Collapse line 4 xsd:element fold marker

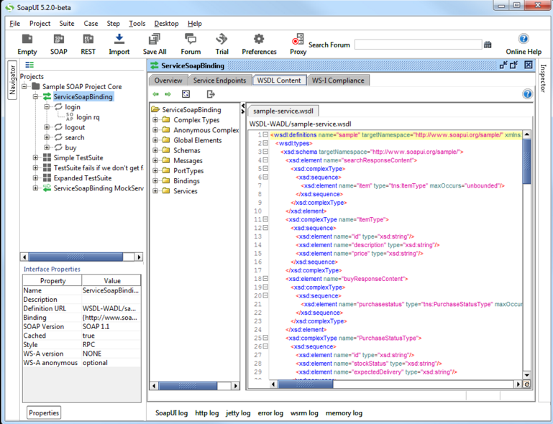[x=265, y=160]
